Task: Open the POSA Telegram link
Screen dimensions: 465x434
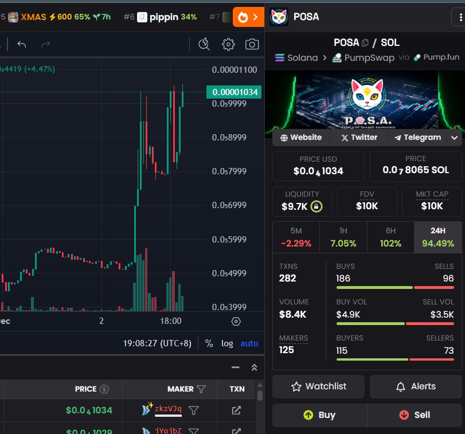Action: click(417, 138)
